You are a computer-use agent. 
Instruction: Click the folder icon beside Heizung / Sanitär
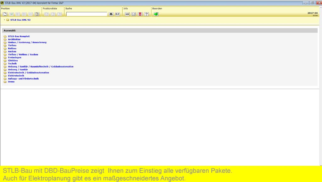pos(5,70)
